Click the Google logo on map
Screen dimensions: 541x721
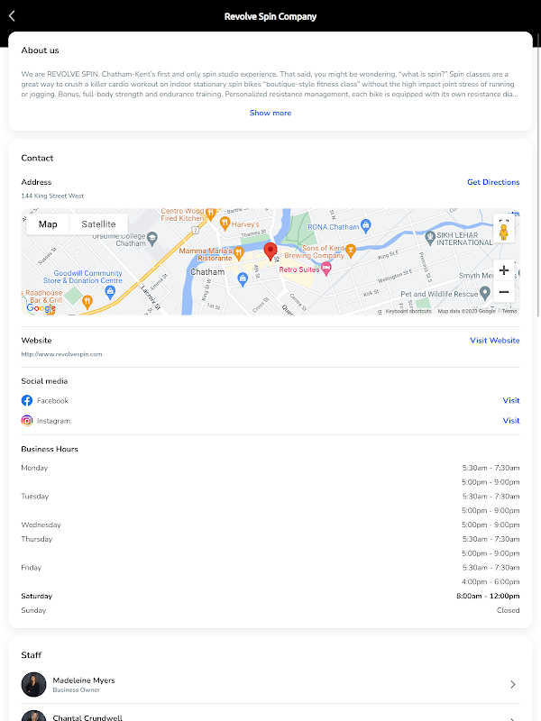[41, 307]
